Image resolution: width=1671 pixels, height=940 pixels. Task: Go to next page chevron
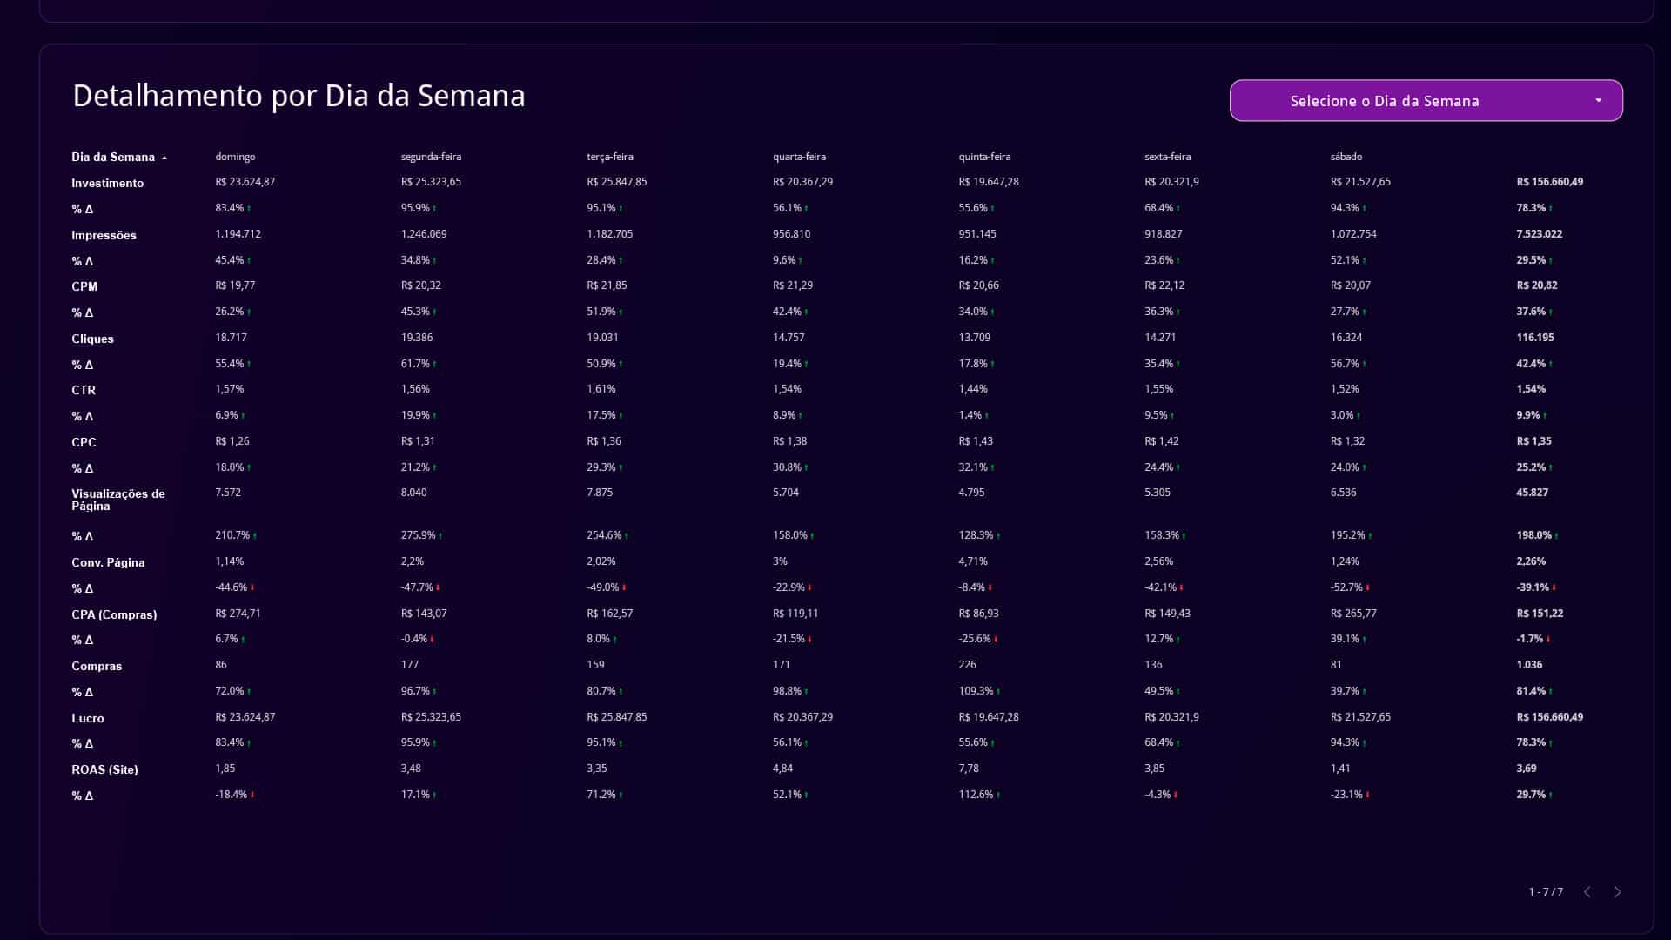coord(1617,892)
